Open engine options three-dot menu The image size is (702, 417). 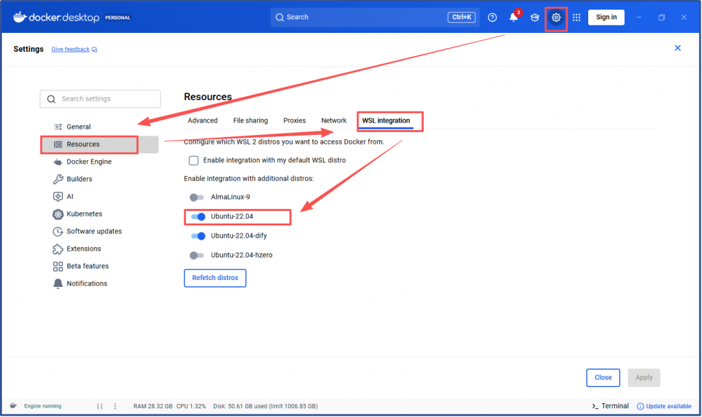115,406
